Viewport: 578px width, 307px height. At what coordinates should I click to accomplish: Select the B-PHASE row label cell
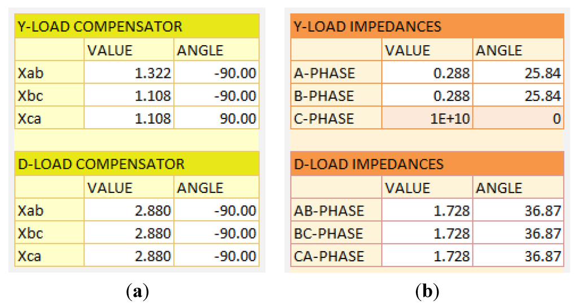coord(336,96)
